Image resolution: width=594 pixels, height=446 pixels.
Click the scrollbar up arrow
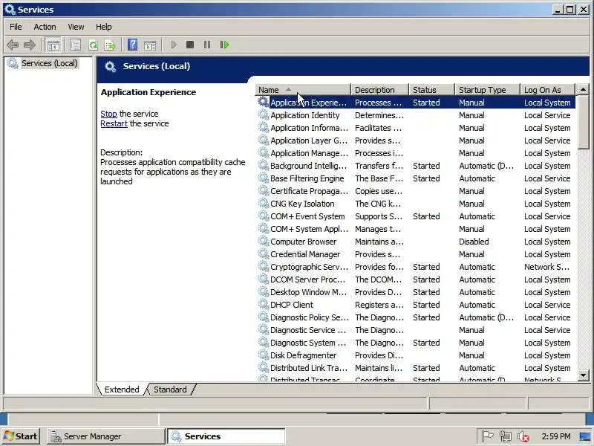(584, 89)
